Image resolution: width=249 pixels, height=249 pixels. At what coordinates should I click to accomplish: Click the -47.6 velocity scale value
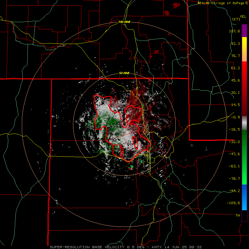[234, 154]
